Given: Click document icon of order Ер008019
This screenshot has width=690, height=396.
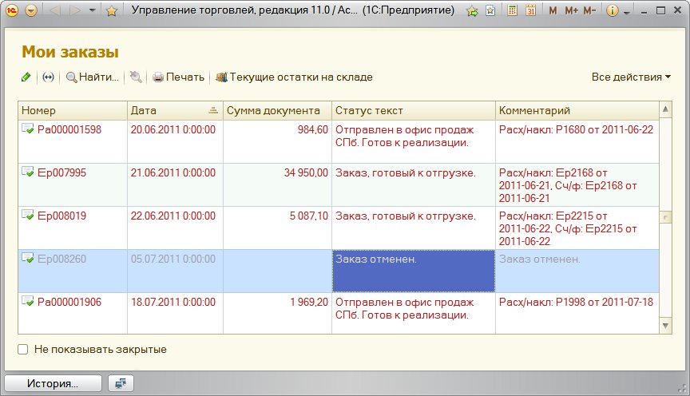Looking at the screenshot, I should click(x=28, y=215).
